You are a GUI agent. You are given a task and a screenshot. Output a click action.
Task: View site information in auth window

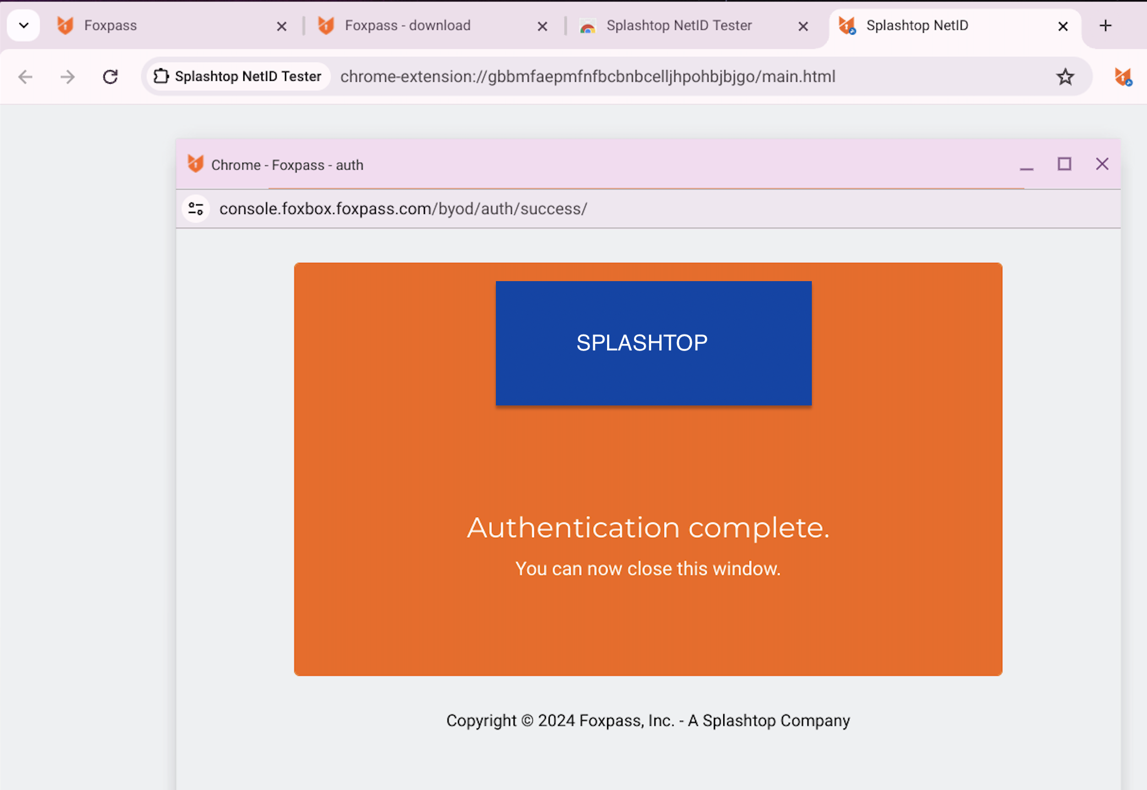tap(196, 209)
